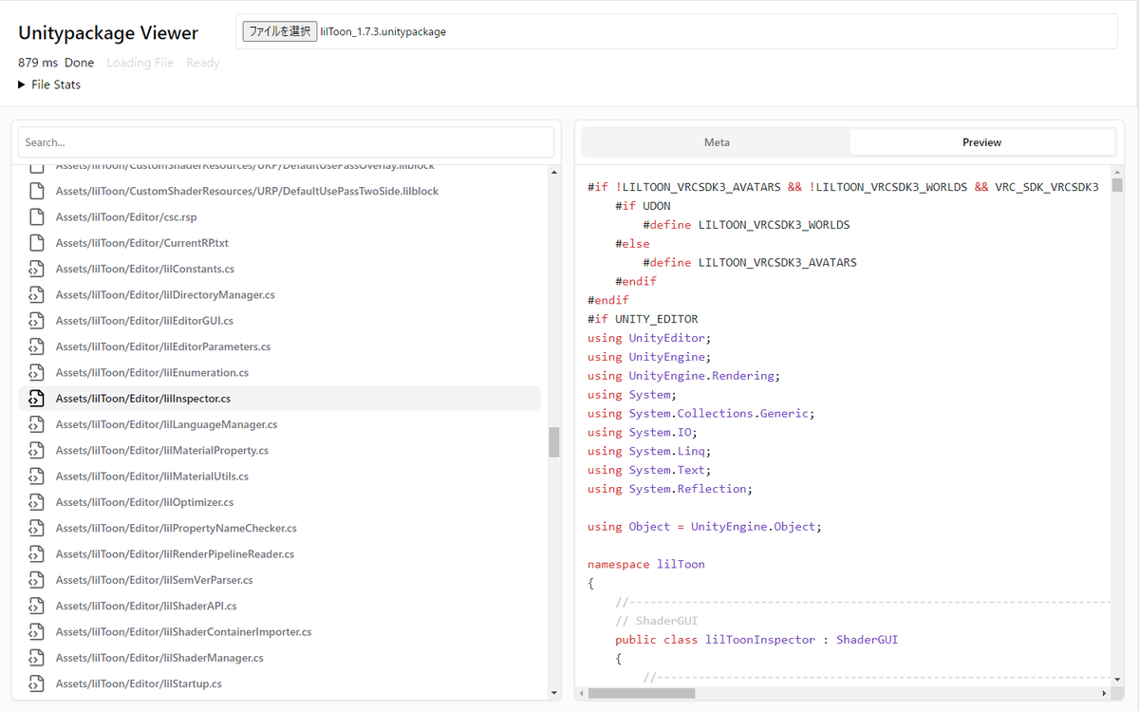This screenshot has height=711, width=1139.
Task: Click the Unitypackage Viewer title
Action: pyautogui.click(x=108, y=33)
